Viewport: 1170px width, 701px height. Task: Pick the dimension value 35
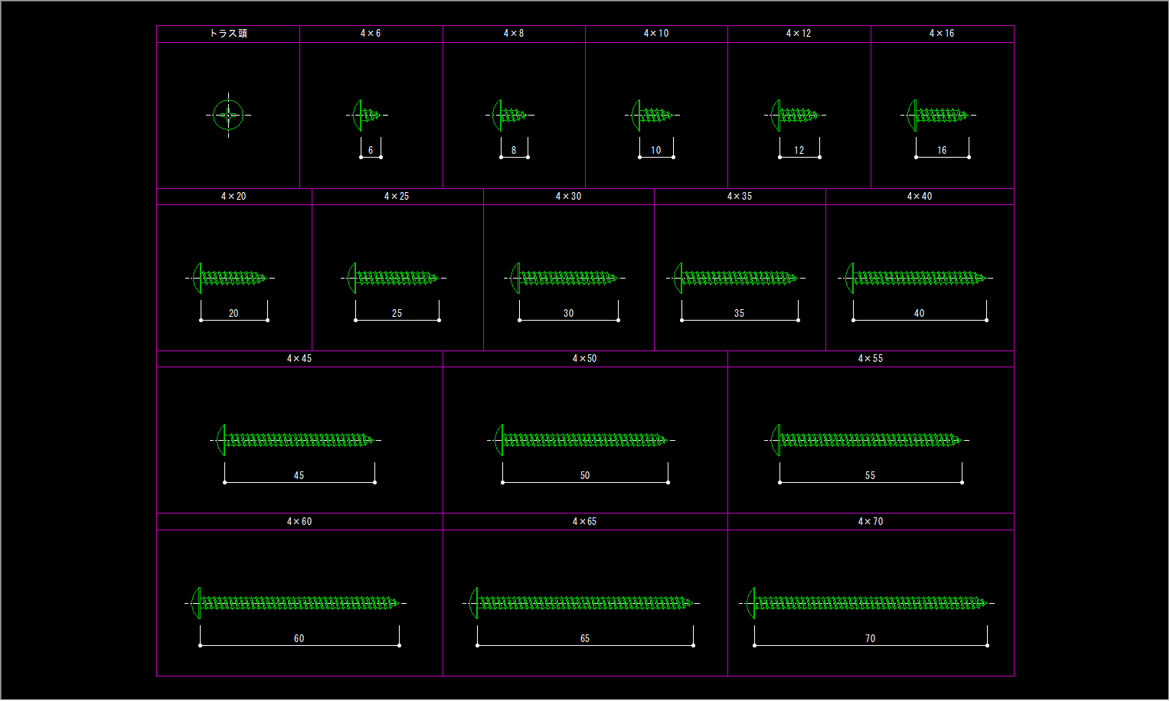[x=739, y=314]
